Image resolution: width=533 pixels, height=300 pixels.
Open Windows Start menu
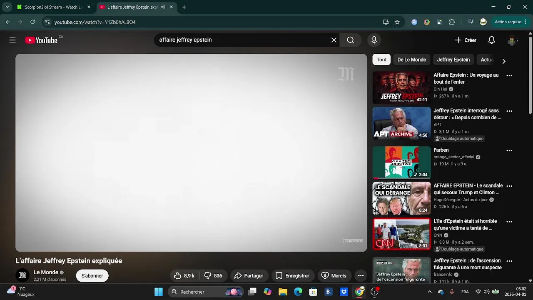click(x=159, y=292)
